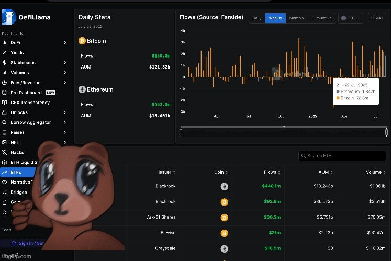This screenshot has height=261, width=391.
Task: Click the CEX Transparency book icon
Action: pos(4,103)
